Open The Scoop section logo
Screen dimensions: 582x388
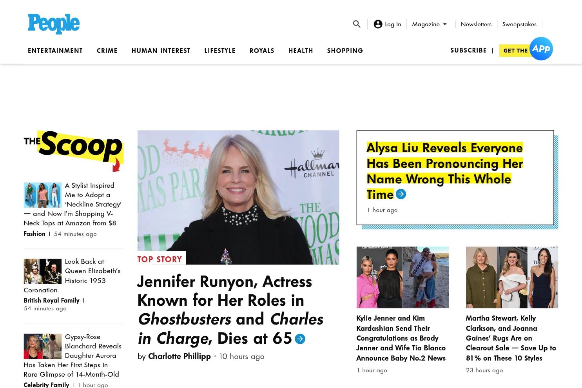point(74,151)
